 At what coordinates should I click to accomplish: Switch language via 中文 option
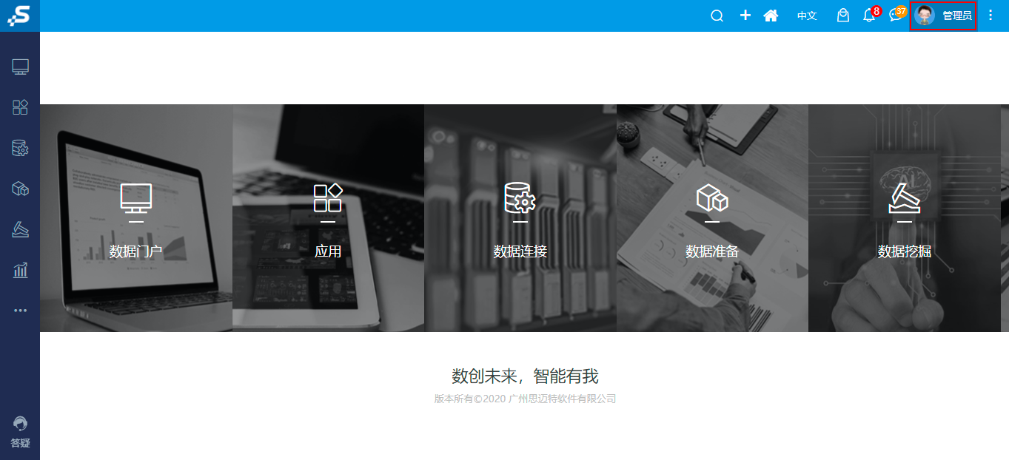click(807, 16)
